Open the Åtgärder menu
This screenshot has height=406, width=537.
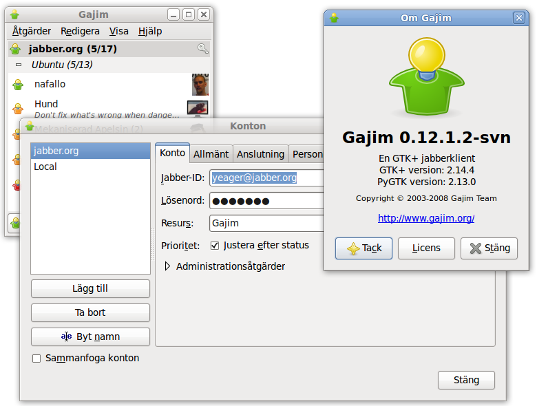pyautogui.click(x=32, y=31)
